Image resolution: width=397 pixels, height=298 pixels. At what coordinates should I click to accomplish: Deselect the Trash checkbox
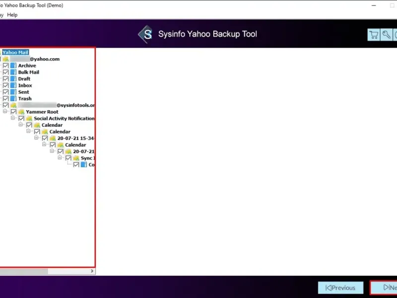click(5, 98)
